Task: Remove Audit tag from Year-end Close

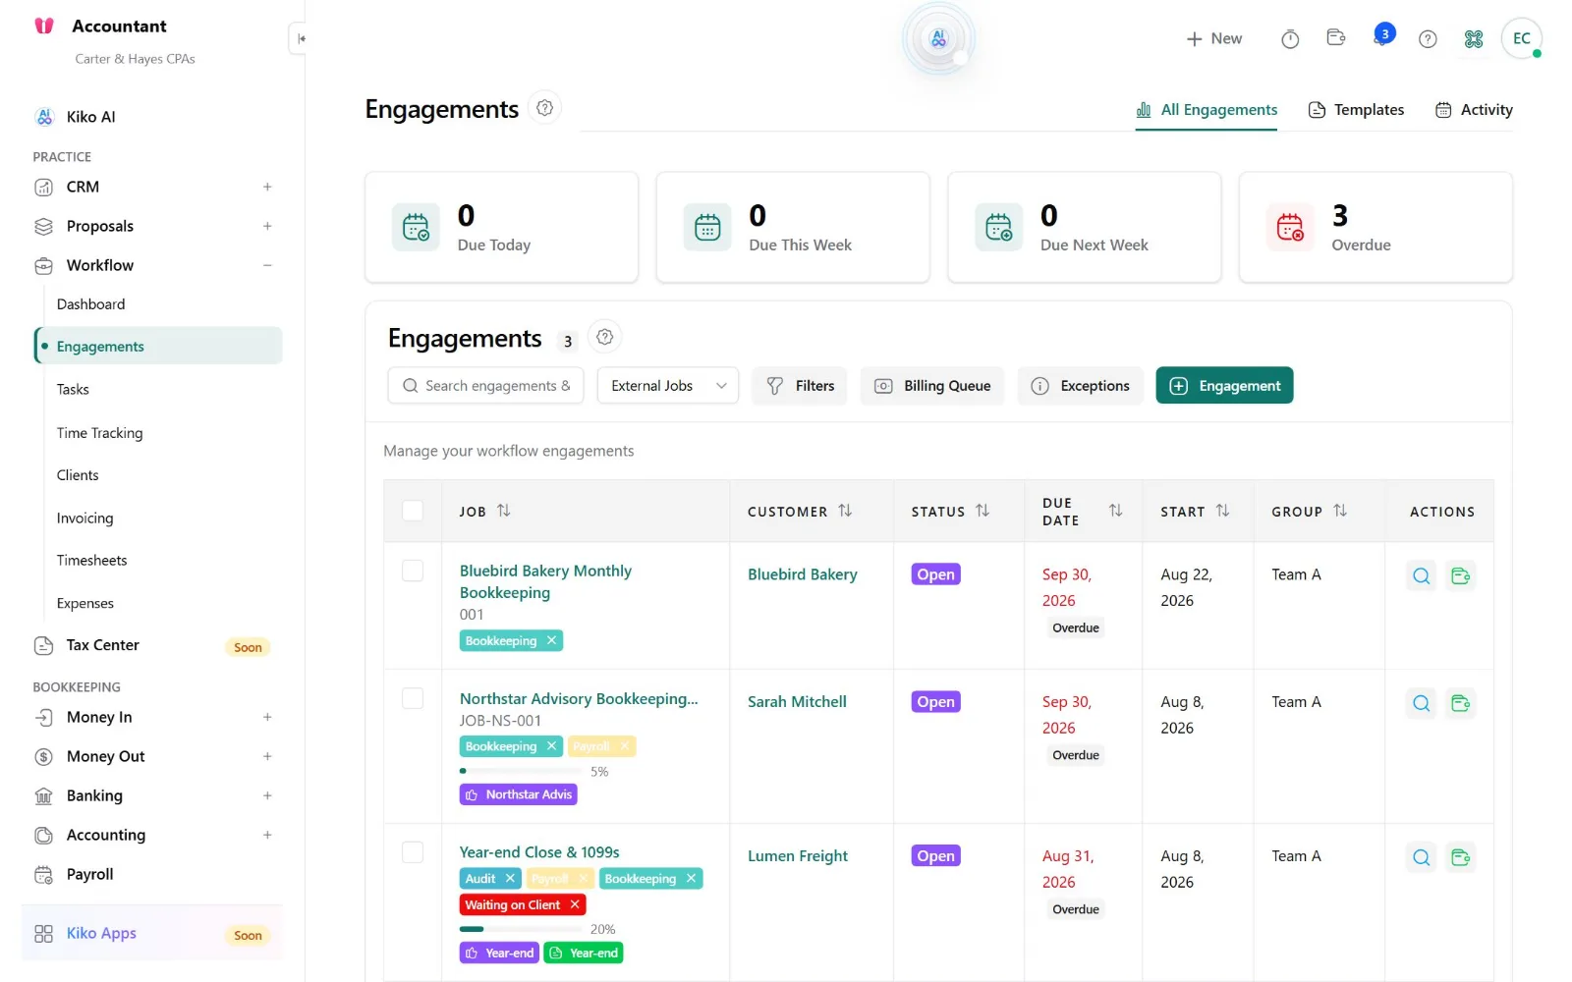Action: click(x=510, y=878)
